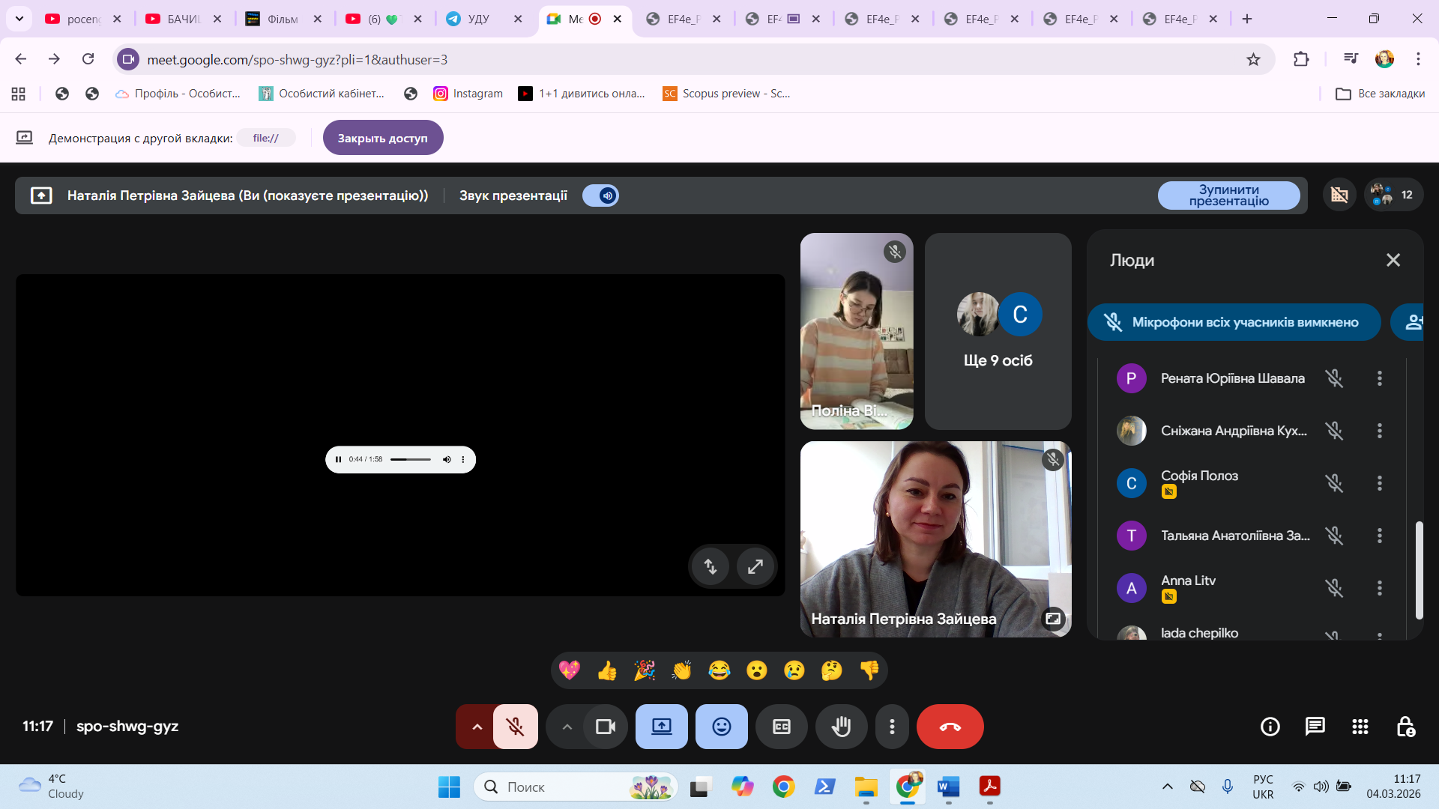Open more options for Софія Полоз
Image resolution: width=1439 pixels, height=809 pixels.
coord(1379,483)
